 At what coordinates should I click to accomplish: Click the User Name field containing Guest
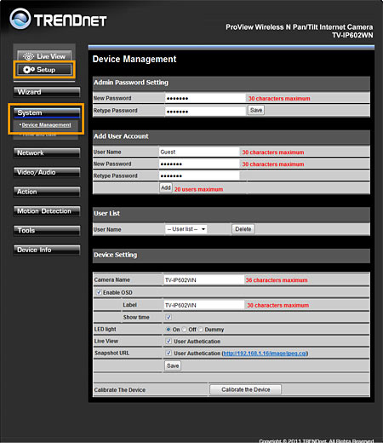(x=199, y=152)
